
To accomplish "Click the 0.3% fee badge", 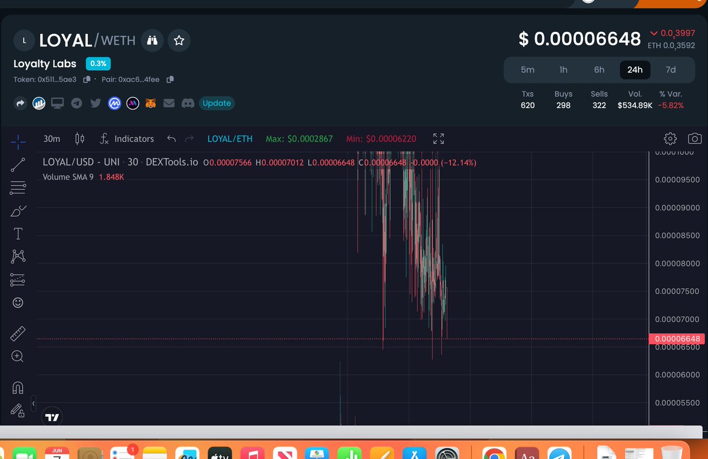I will pyautogui.click(x=98, y=64).
